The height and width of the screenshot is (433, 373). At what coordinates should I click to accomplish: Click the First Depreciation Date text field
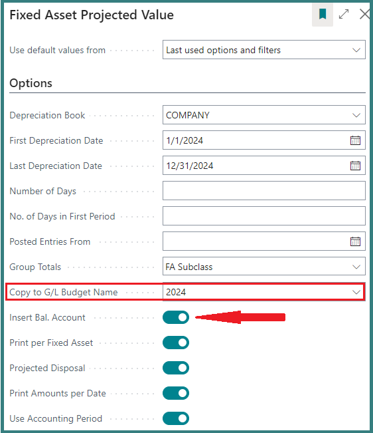click(x=256, y=140)
